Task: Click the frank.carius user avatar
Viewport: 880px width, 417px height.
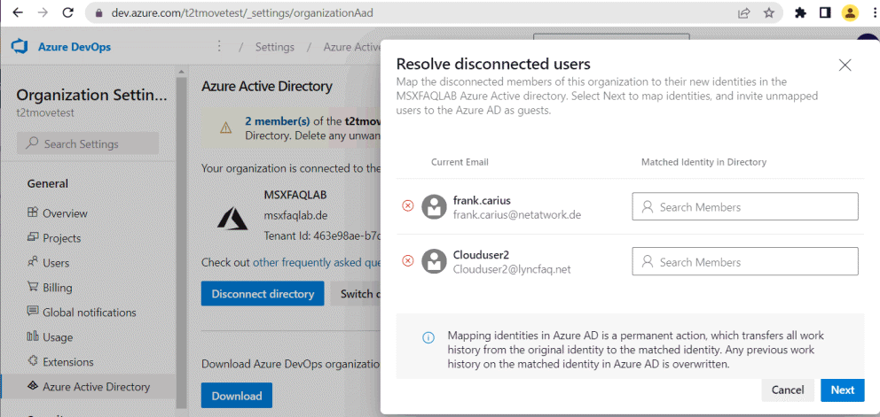Action: click(x=434, y=207)
